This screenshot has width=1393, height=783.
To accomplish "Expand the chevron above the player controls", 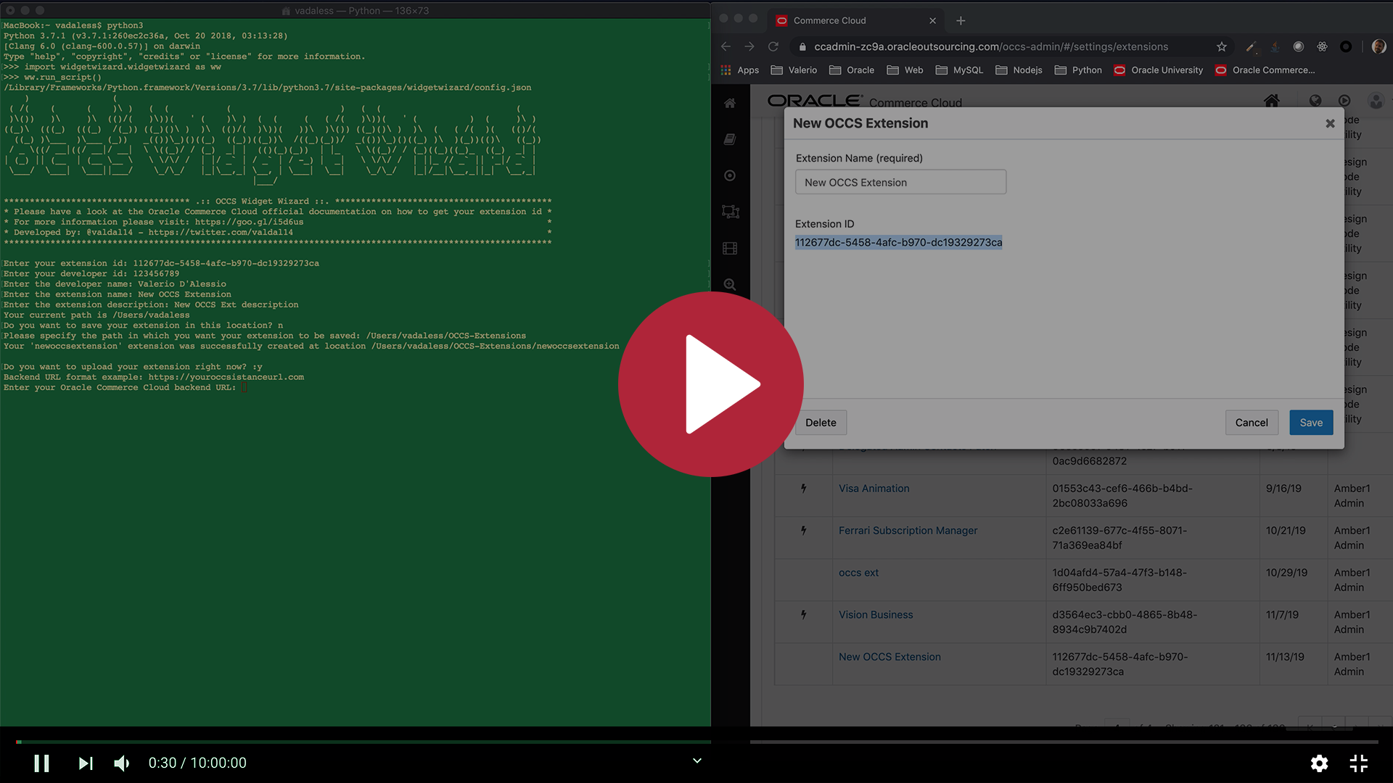I will pyautogui.click(x=696, y=761).
